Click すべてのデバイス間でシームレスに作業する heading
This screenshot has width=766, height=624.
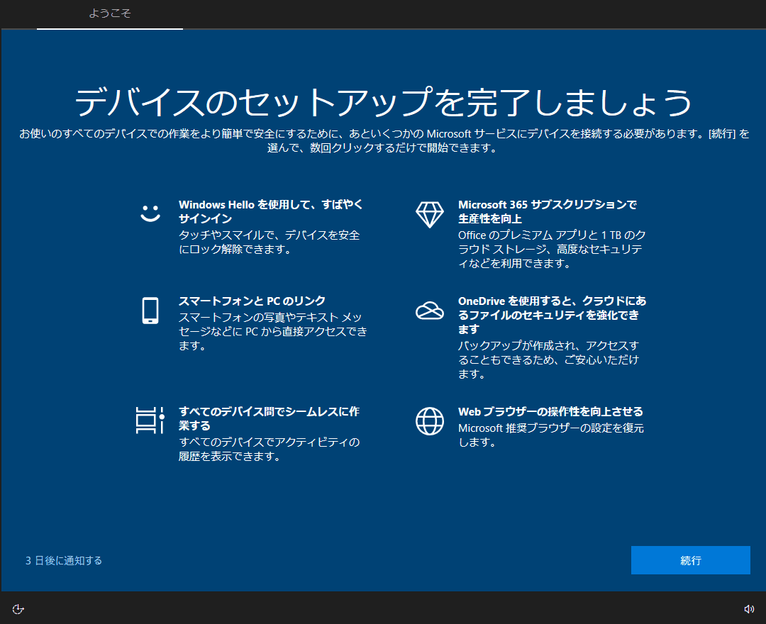(270, 418)
